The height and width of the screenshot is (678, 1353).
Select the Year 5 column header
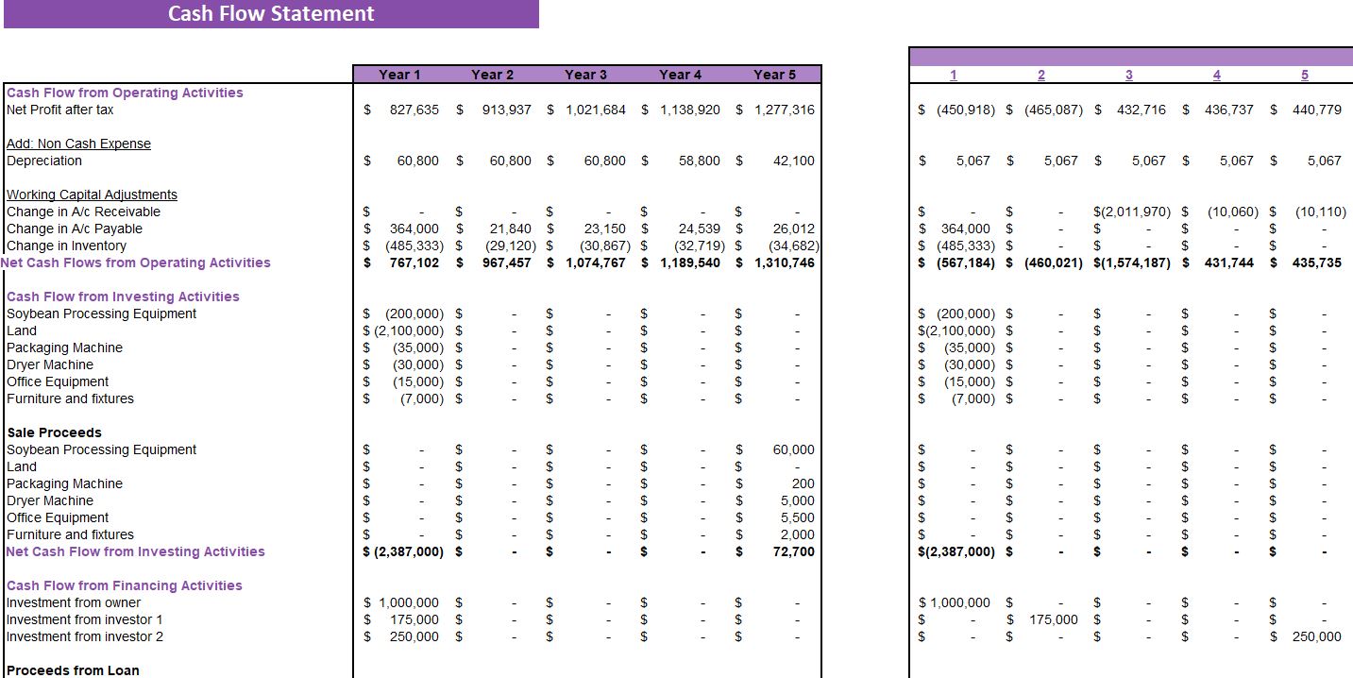coord(773,75)
